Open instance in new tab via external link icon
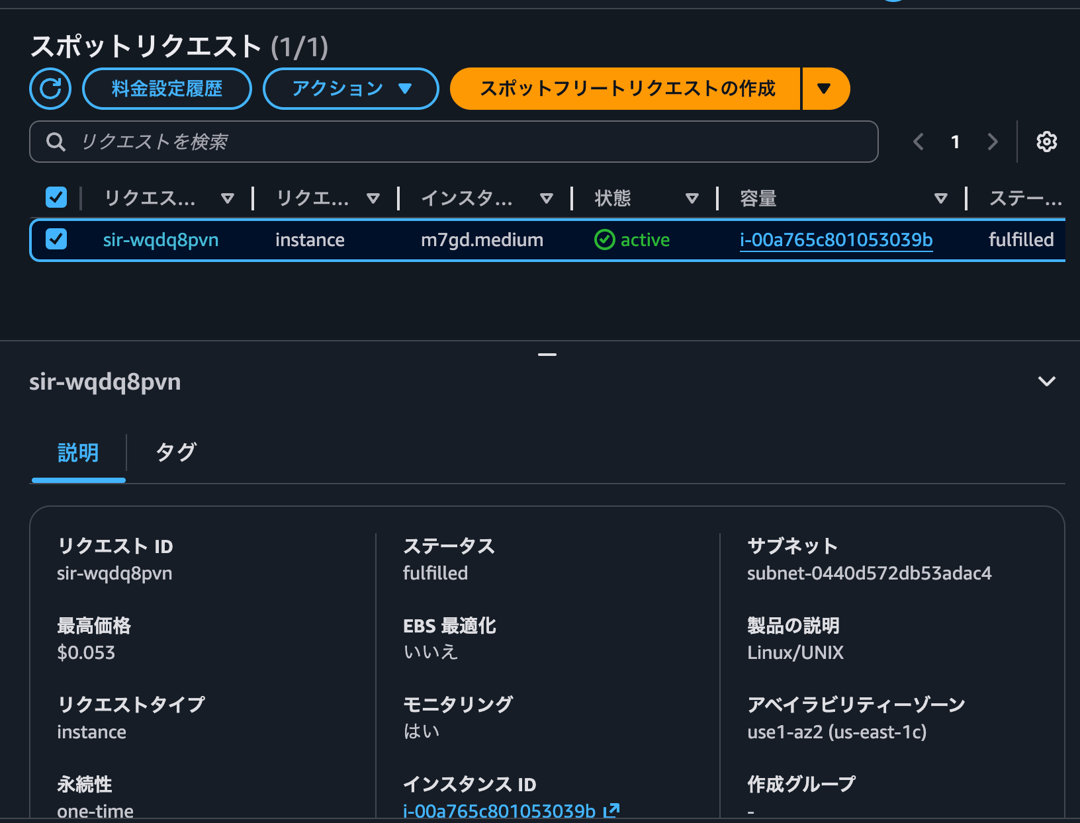Screen dimensions: 1080x823 pos(612,810)
